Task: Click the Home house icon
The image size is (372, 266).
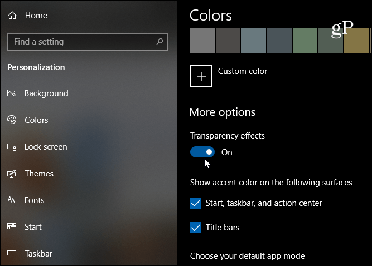Action: coord(12,16)
